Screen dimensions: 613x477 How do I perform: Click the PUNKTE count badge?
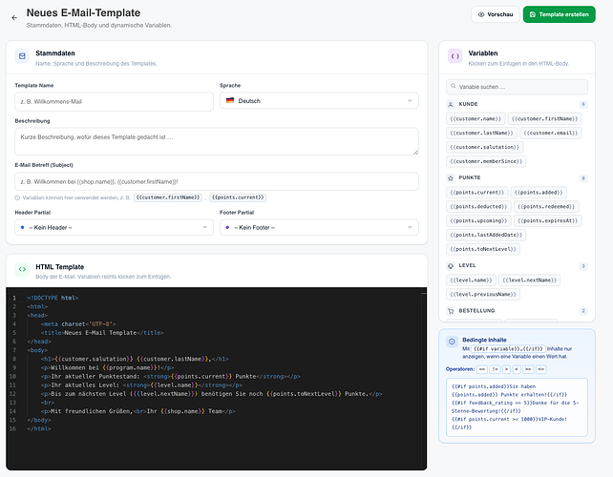(583, 178)
